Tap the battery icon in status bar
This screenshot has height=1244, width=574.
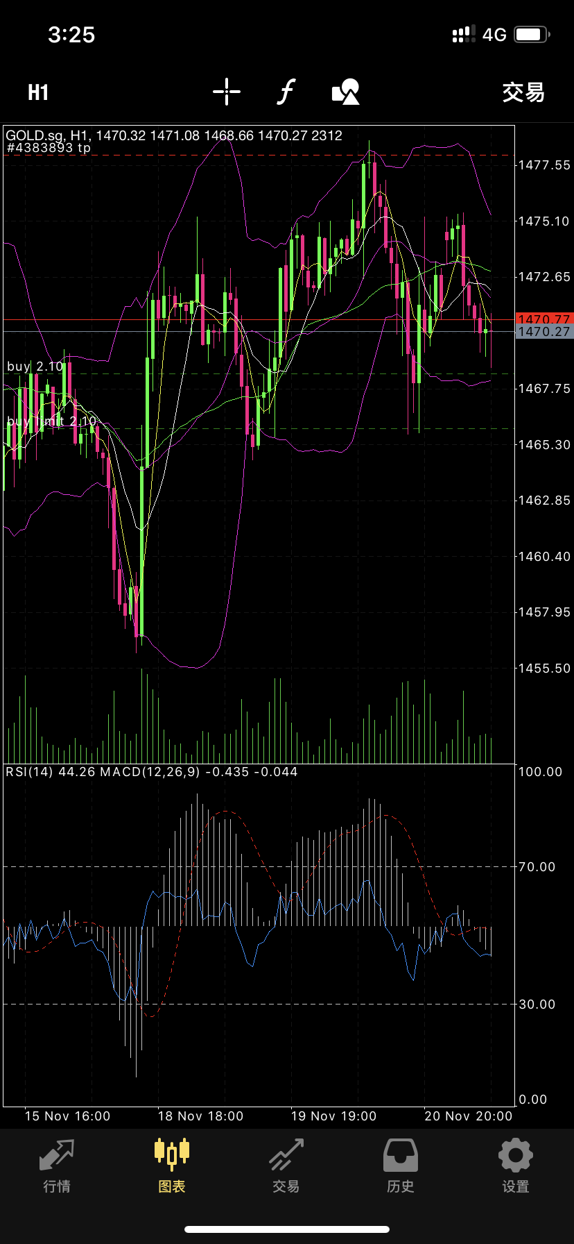532,34
